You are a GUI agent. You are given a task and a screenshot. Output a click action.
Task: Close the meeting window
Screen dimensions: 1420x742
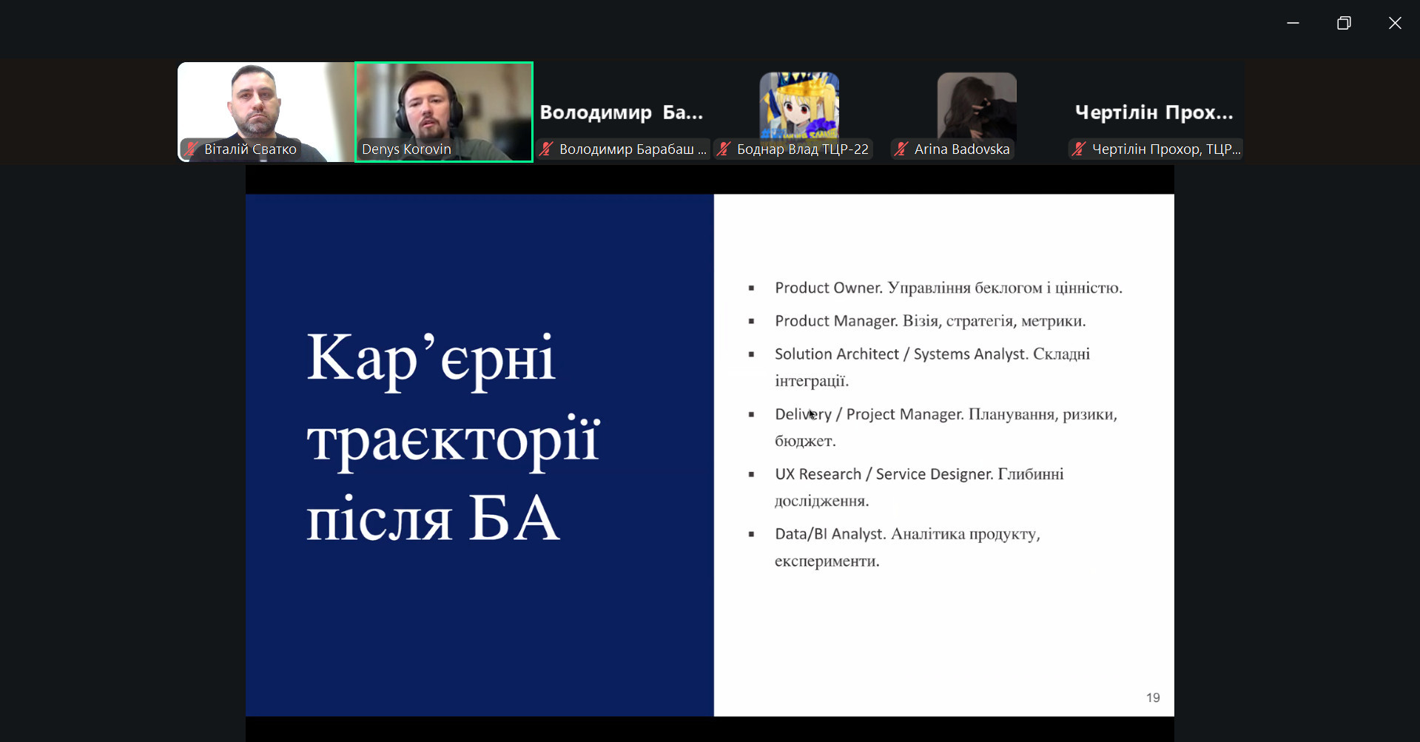1395,23
